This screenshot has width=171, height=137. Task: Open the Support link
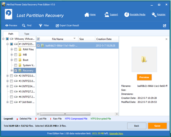pos(114,15)
